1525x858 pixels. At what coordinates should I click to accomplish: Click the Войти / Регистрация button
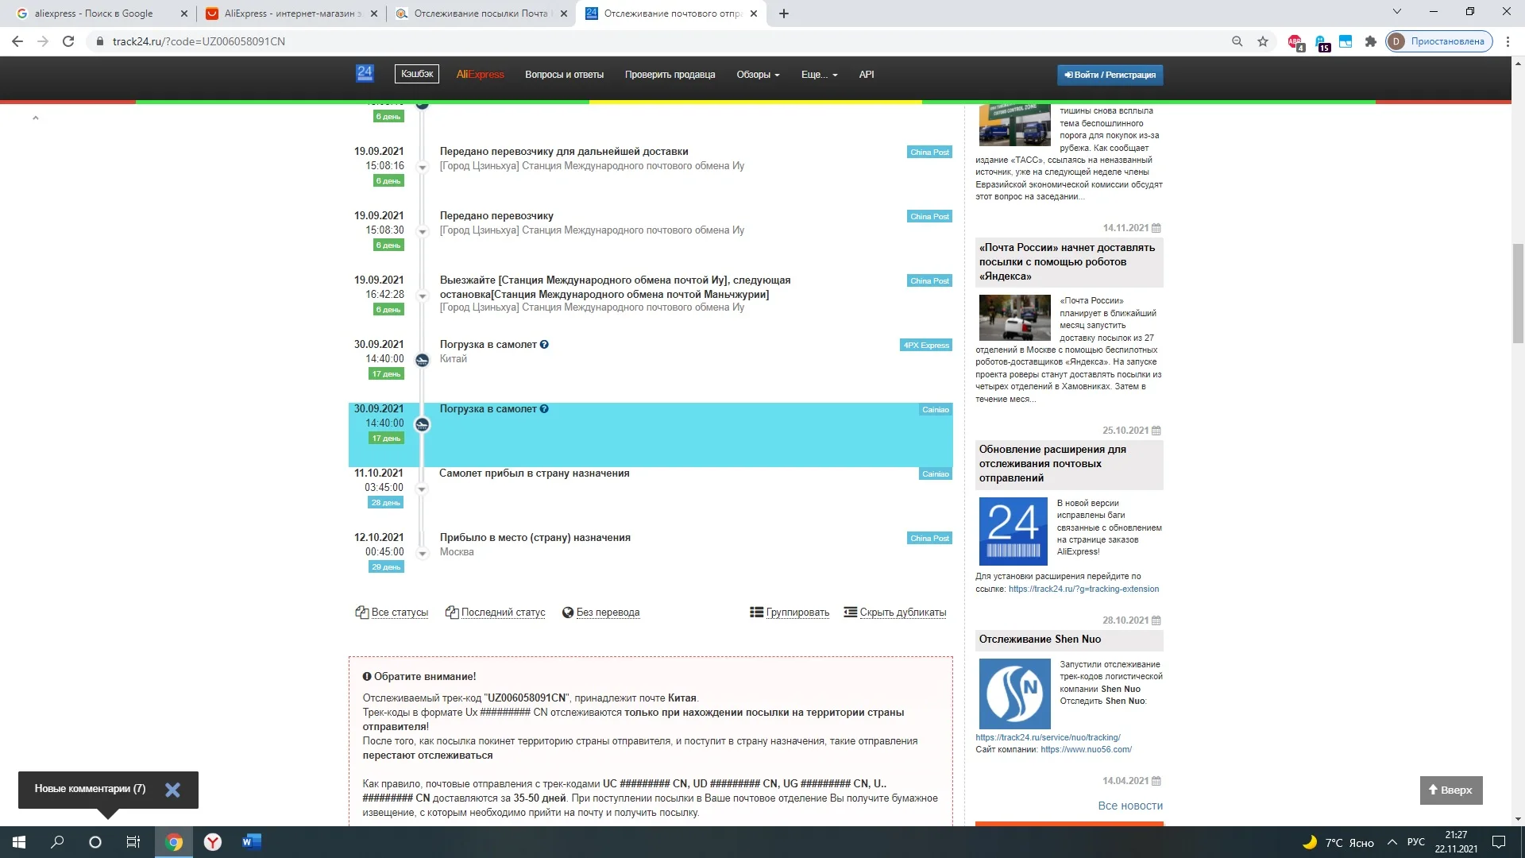pyautogui.click(x=1110, y=75)
